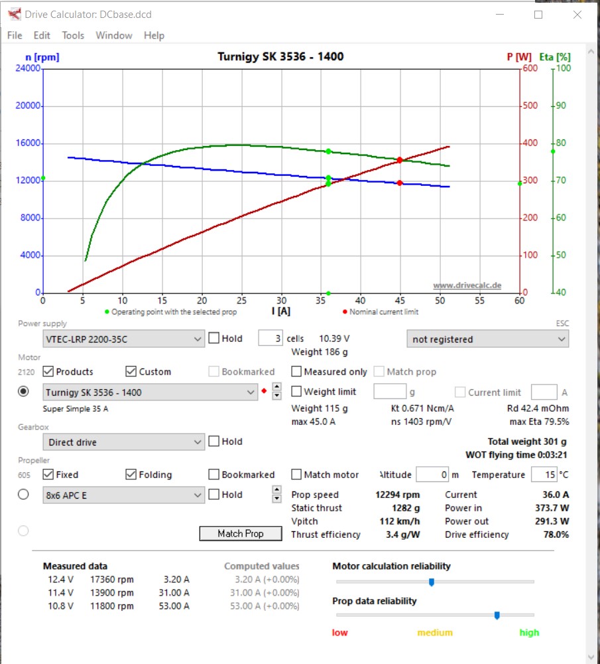The width and height of the screenshot is (600, 664).
Task: Uncheck the motor Products checkbox
Action: point(48,372)
